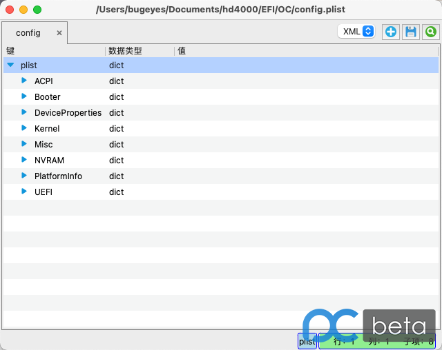442x350 pixels.
Task: Expand the Booter dict node
Action: point(24,96)
